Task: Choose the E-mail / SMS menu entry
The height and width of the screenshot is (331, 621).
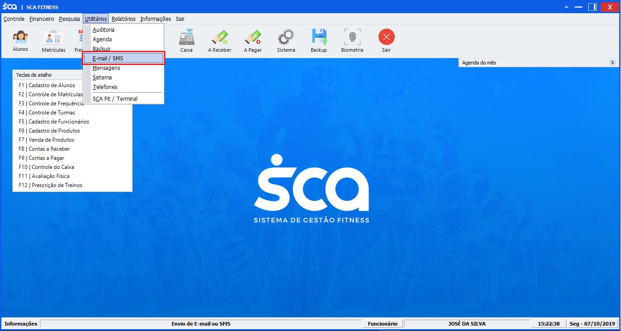Action: tap(123, 58)
